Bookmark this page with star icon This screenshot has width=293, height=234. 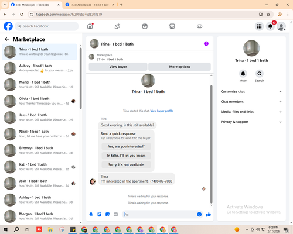[268, 15]
